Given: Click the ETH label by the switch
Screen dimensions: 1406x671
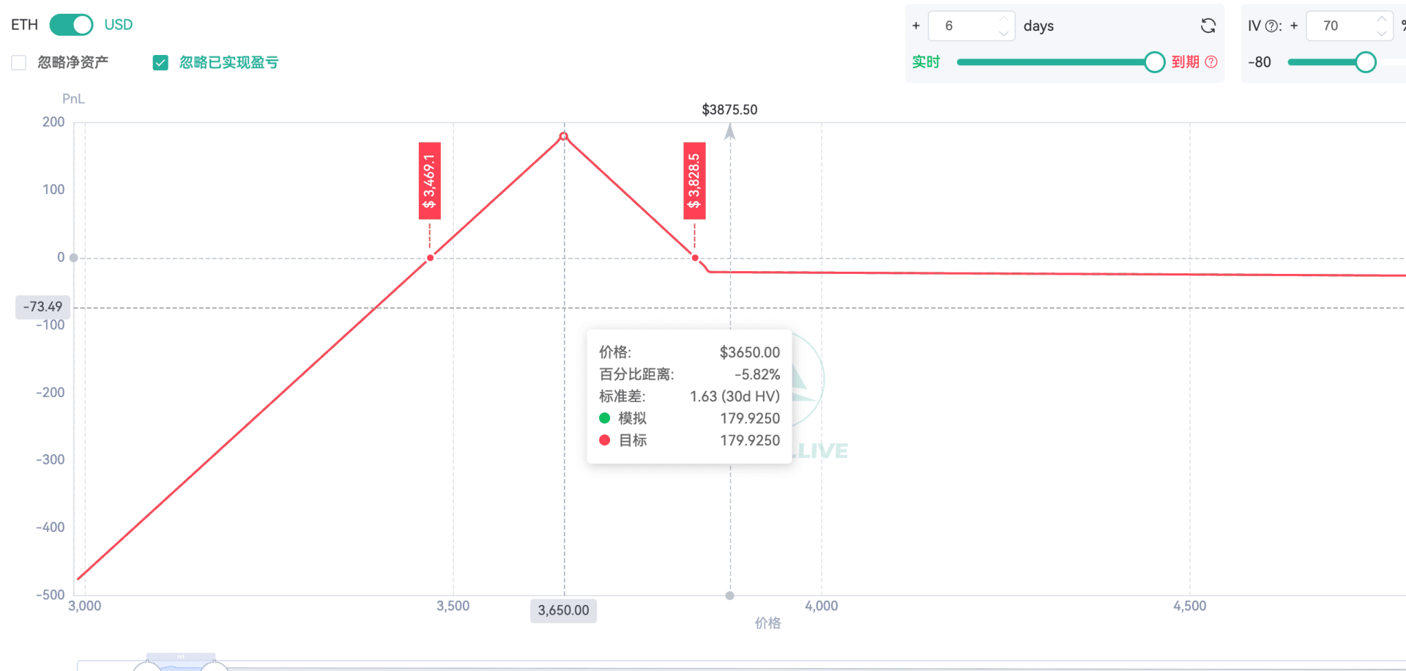Looking at the screenshot, I should point(24,25).
